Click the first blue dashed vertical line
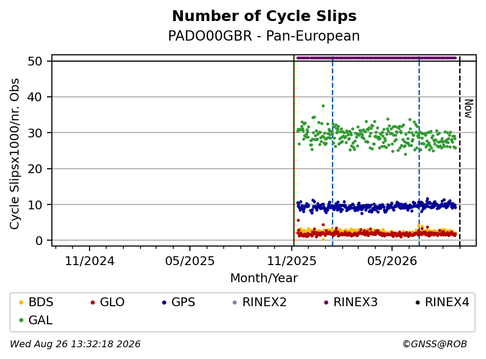This screenshot has width=486, height=359. (333, 150)
